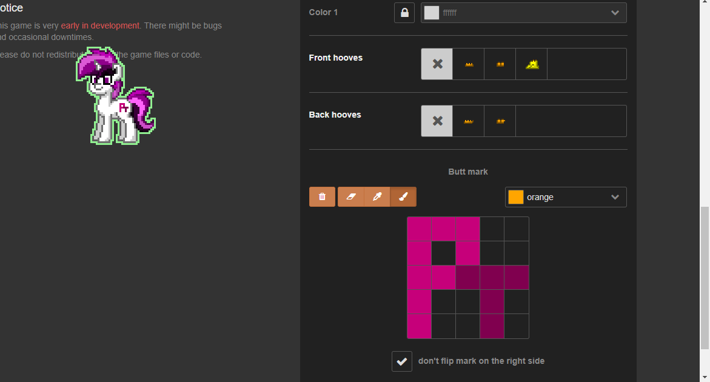
Task: Clear the butt mark with trash button
Action: click(x=322, y=197)
